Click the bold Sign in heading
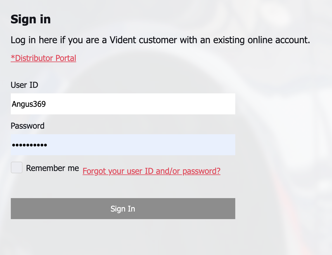This screenshot has width=332, height=255. tap(31, 20)
